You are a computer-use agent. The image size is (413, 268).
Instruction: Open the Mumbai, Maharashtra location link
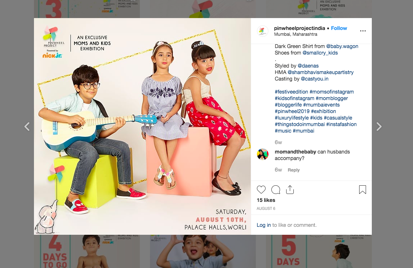click(x=296, y=34)
